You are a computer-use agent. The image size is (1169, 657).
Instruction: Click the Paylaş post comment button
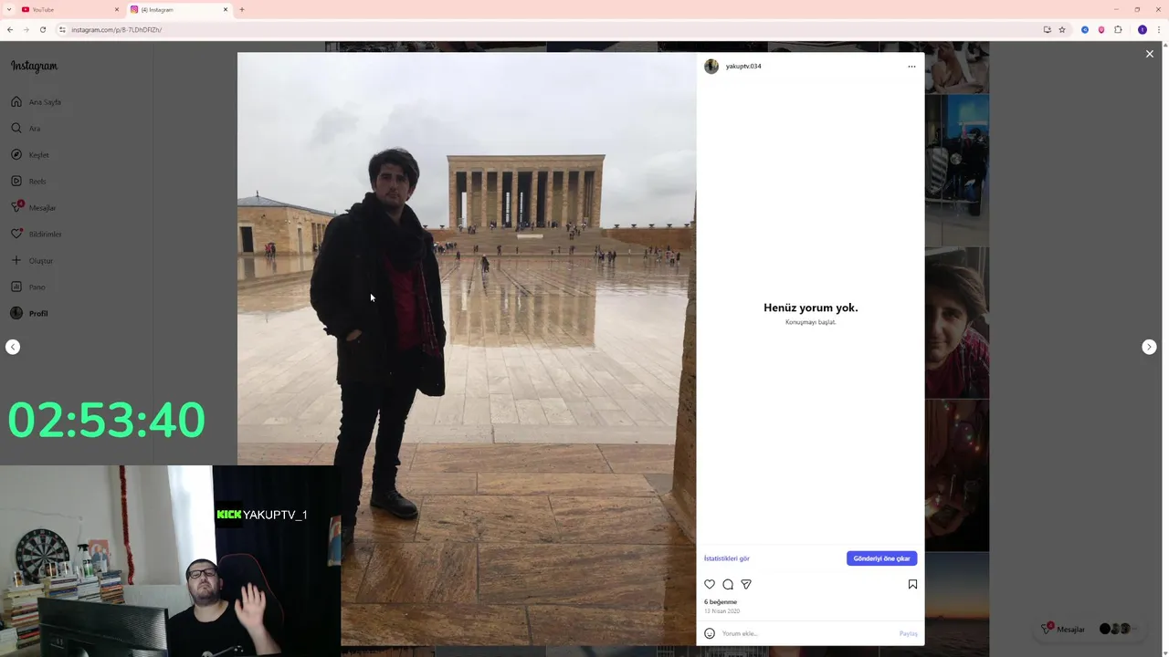click(x=908, y=633)
